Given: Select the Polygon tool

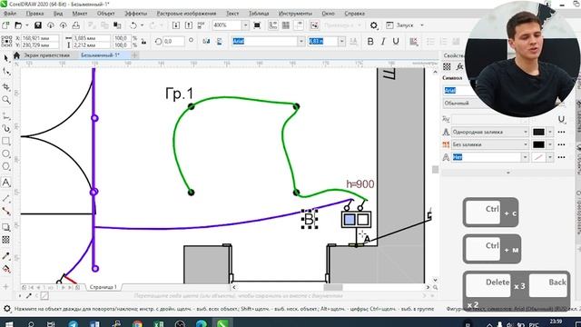Looking at the screenshot, I should point(6,166).
